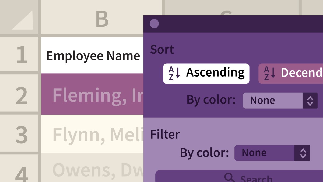Screen dimensions: 323x182
Task: Click the stepper arrows on Filter By color
Action: [303, 153]
